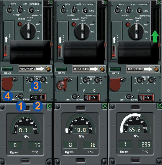This screenshot has width=162, height=165.
Task: Turn the SLATS rotary knob in middle panel
Action: (82, 30)
